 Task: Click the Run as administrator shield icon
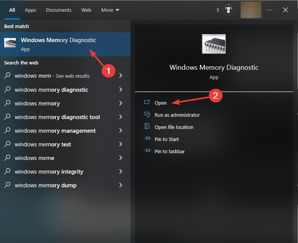pyautogui.click(x=147, y=114)
